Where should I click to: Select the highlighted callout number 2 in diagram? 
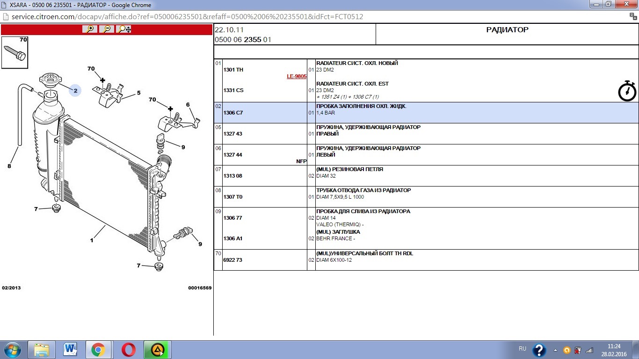(x=75, y=91)
